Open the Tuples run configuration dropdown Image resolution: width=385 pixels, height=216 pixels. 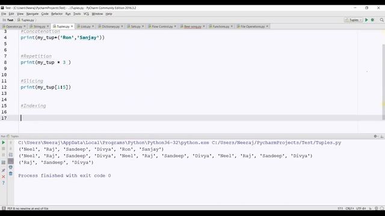[354, 20]
